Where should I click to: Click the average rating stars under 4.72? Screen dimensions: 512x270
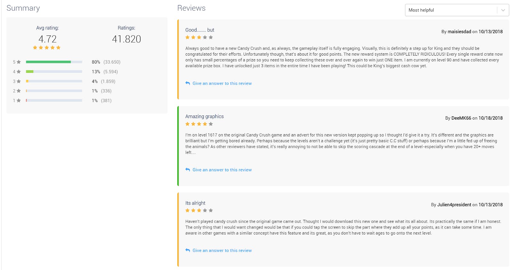coord(47,48)
